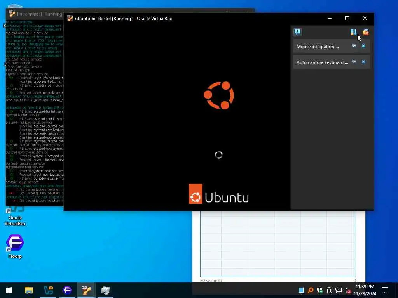The image size is (398, 298).
Task: Maximize the ubuntu be like lol window
Action: (347, 18)
